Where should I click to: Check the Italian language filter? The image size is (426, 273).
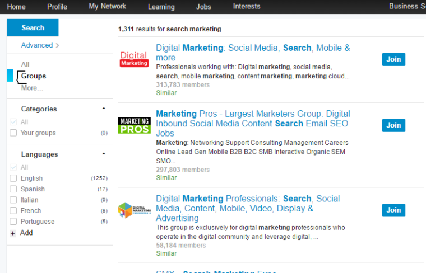[x=13, y=200]
